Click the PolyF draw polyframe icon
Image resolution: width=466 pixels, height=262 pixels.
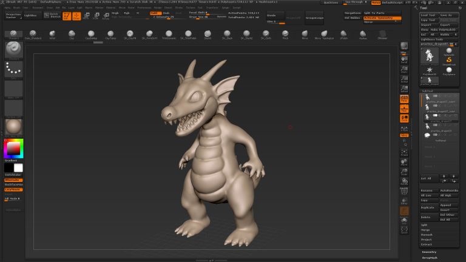tap(404, 191)
